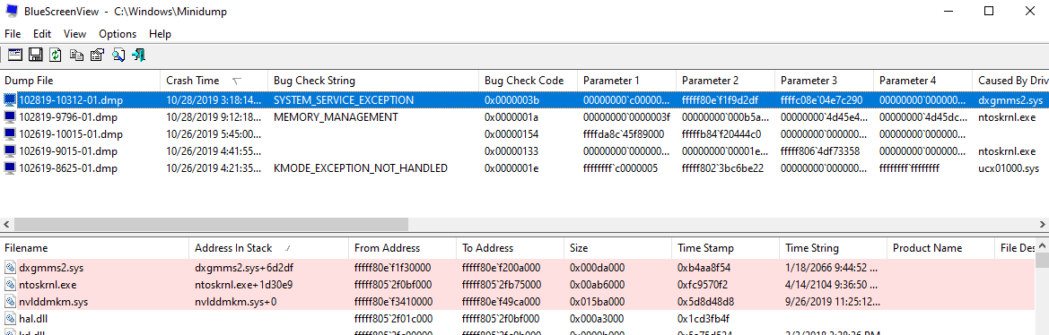Click icon of 102819-10312-01.dmp row
This screenshot has width=1049, height=335.
point(9,100)
